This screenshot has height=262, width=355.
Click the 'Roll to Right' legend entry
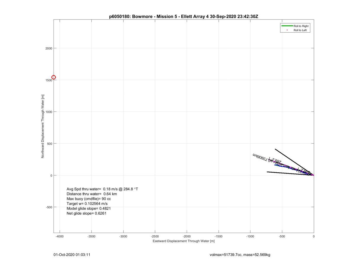click(x=301, y=26)
